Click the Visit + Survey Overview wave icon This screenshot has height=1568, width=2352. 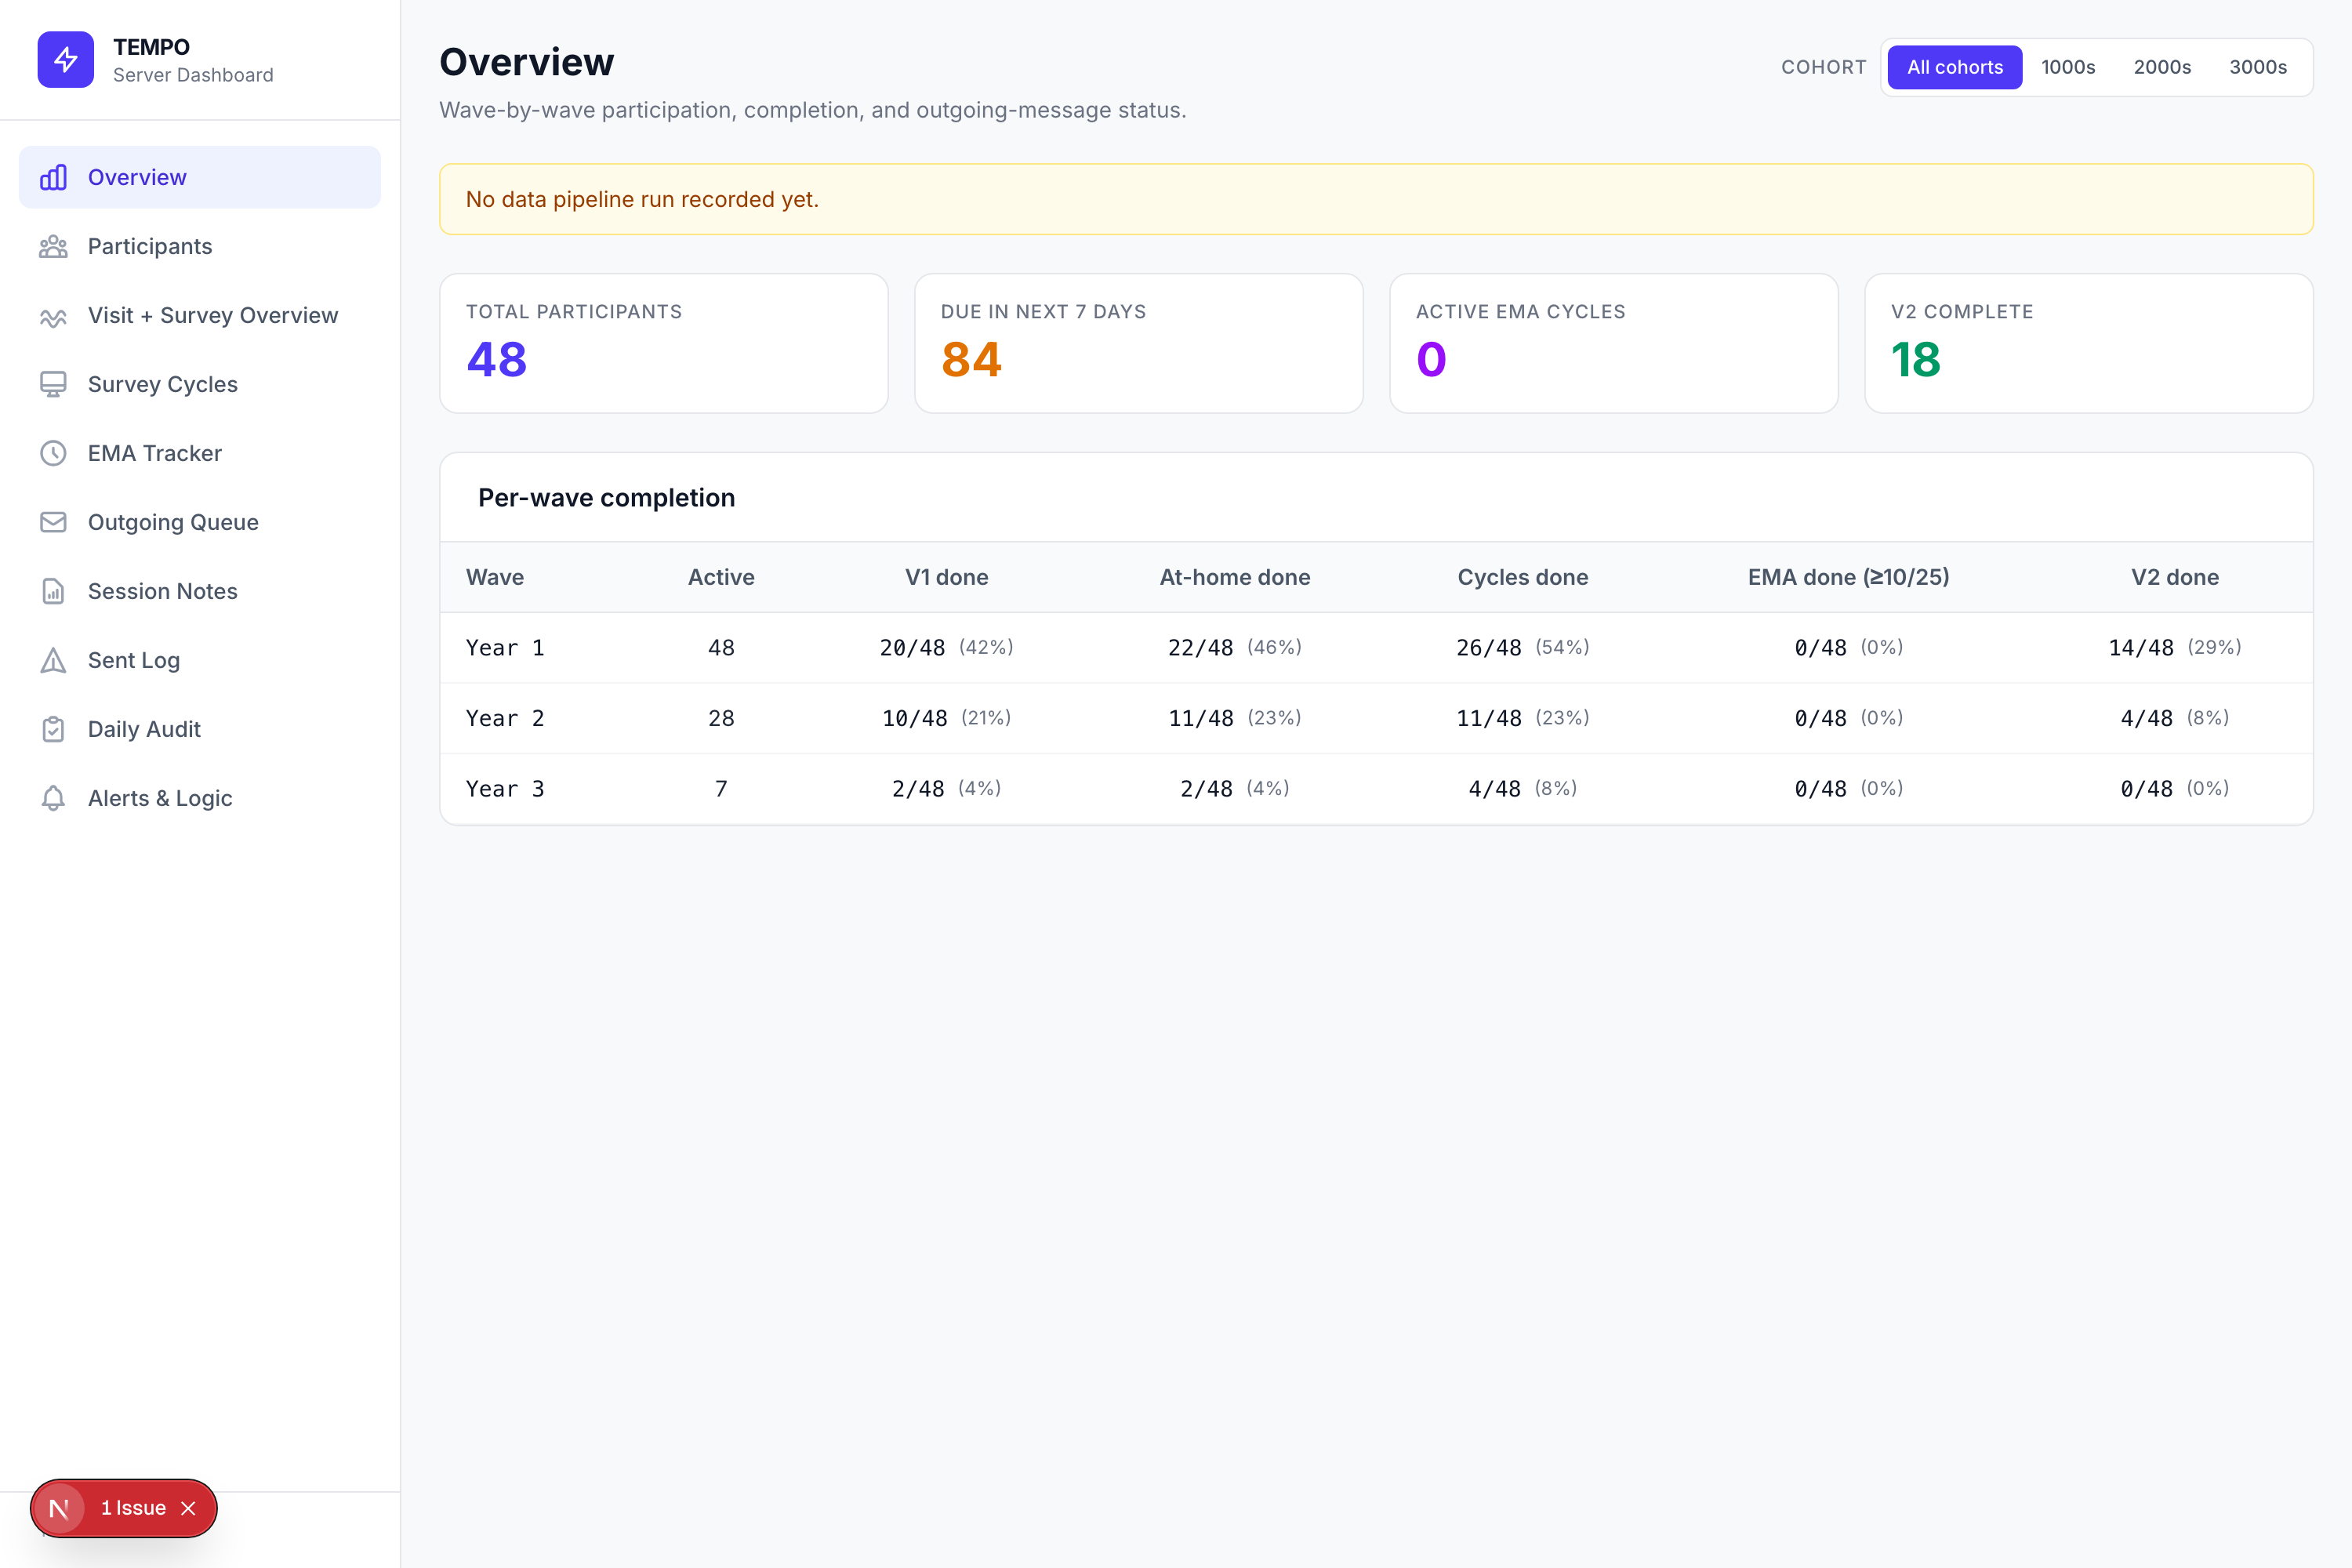click(x=53, y=316)
